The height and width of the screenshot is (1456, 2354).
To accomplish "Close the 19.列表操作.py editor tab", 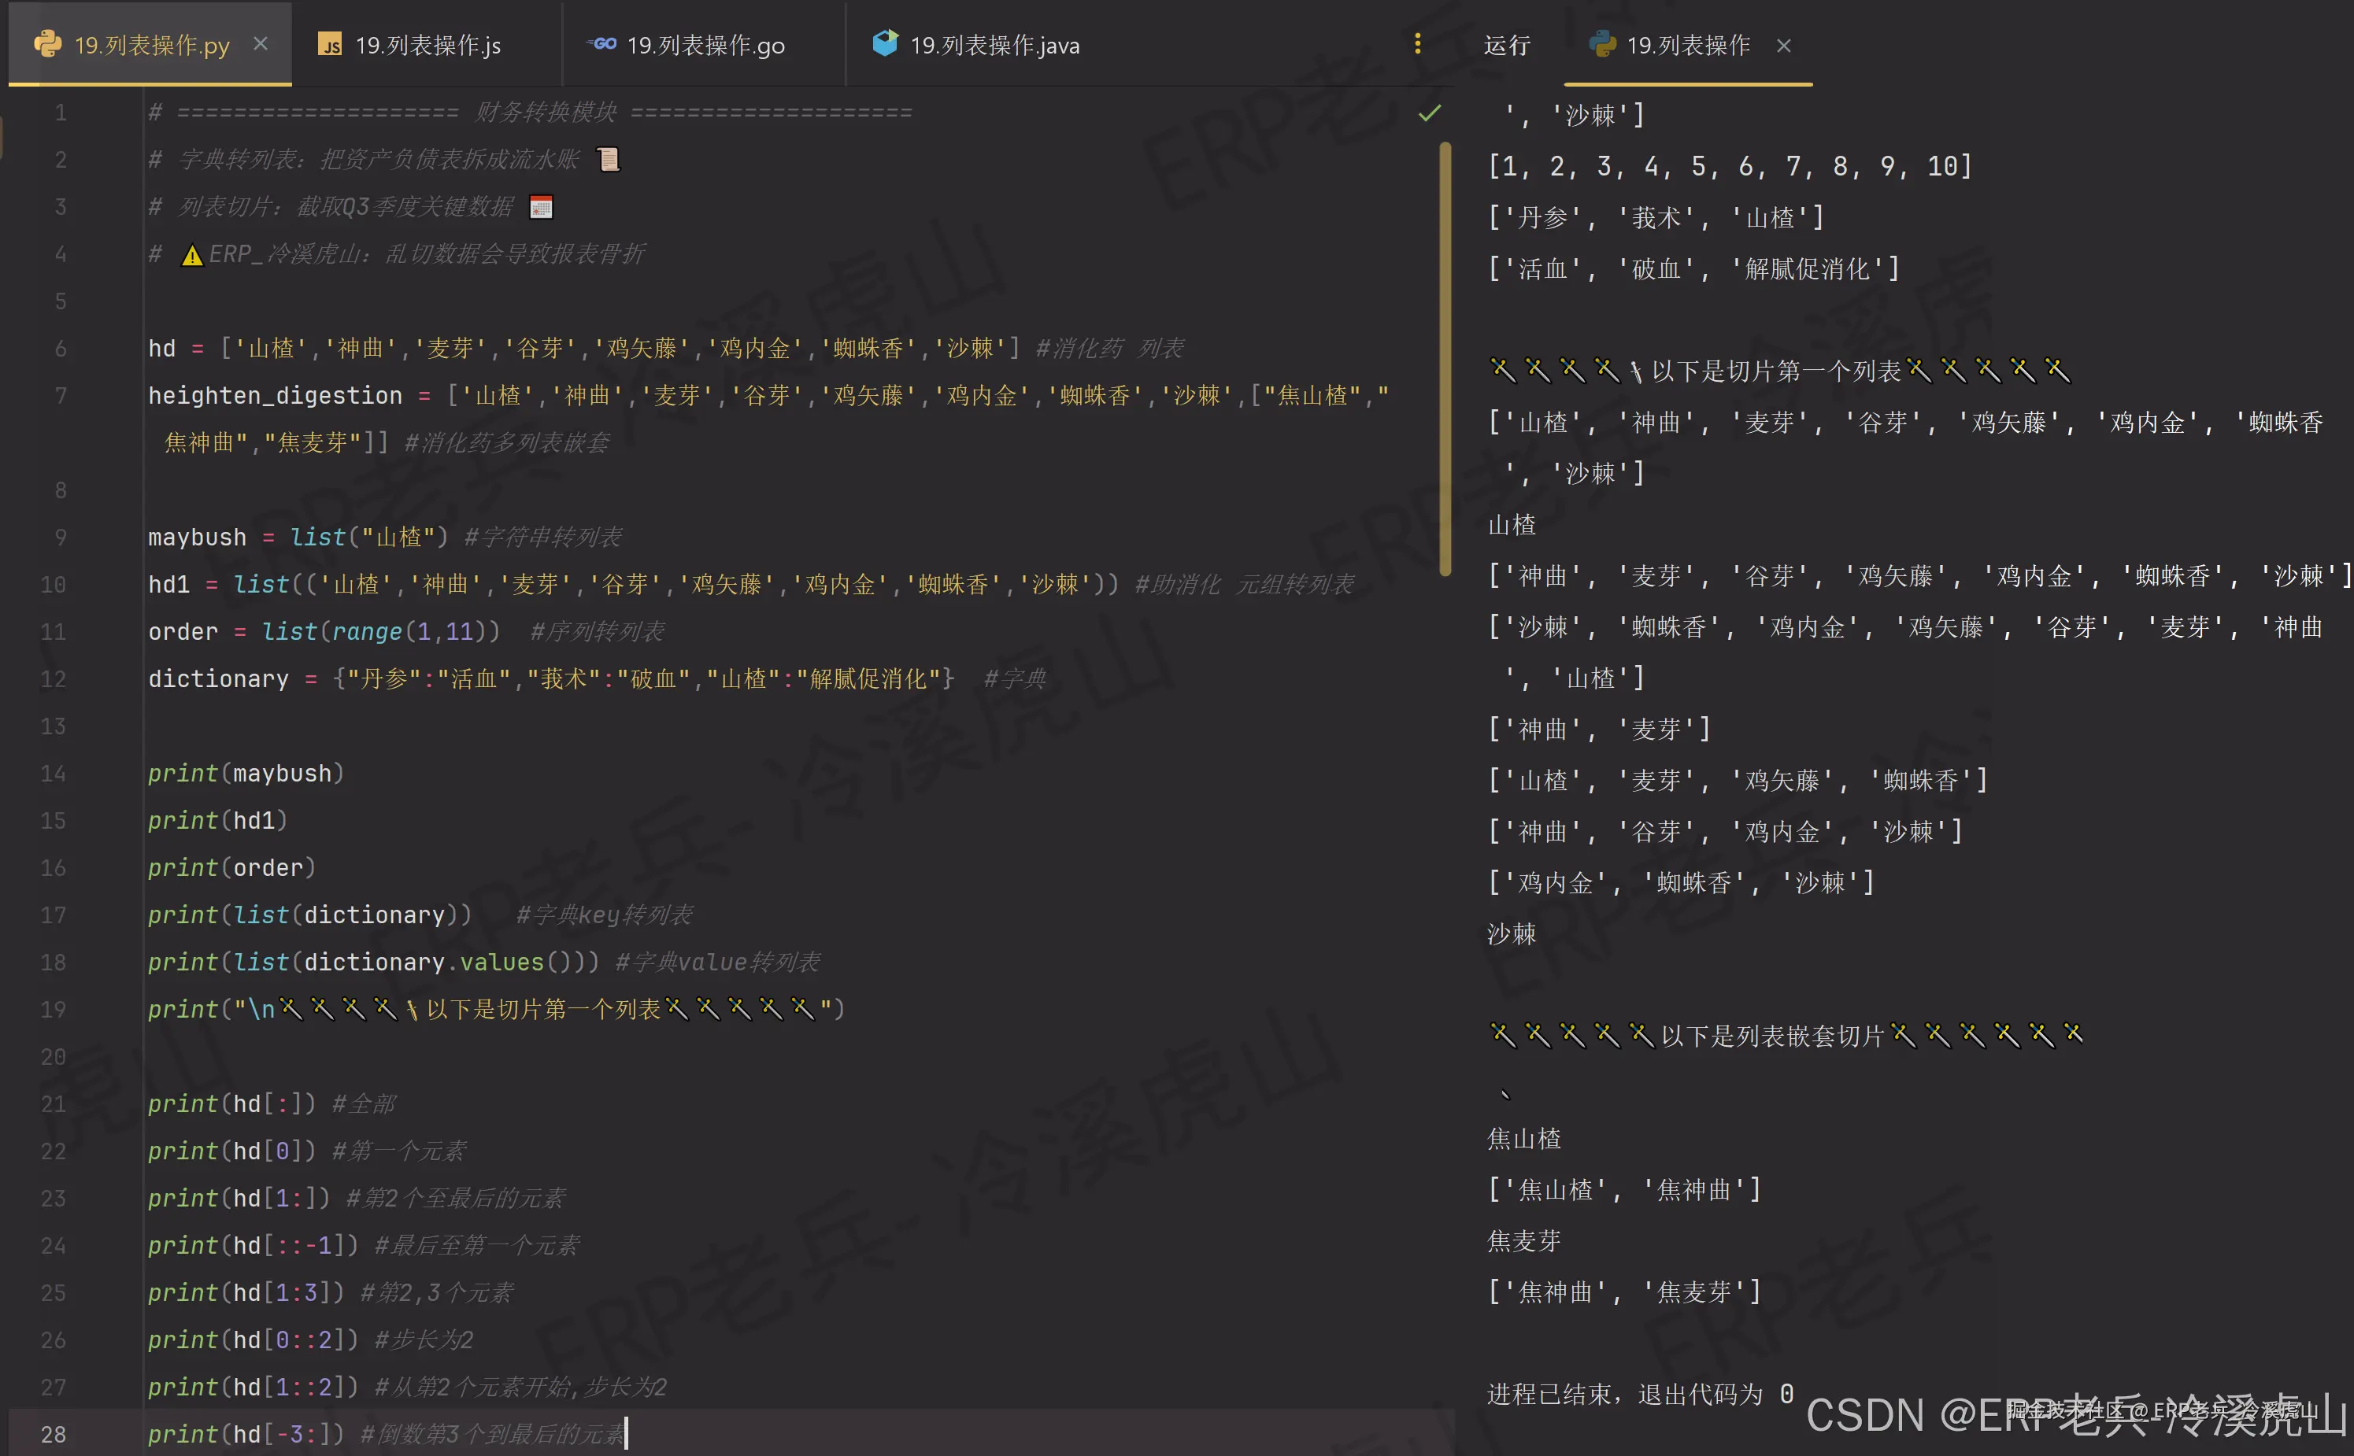I will pos(260,44).
